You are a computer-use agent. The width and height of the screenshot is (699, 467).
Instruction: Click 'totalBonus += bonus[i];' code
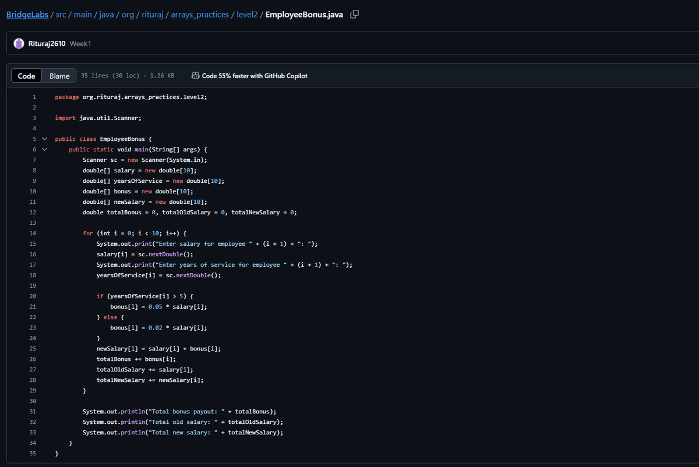point(136,359)
